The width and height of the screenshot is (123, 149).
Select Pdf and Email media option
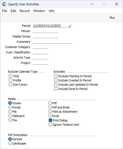point(50,107)
